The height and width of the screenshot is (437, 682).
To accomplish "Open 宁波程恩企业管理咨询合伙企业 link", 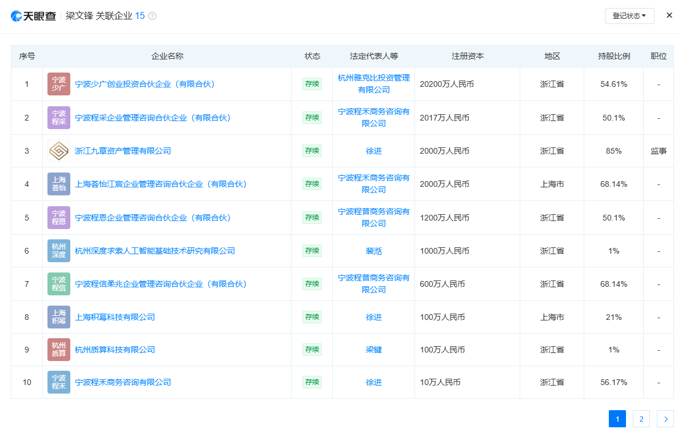I will tap(154, 218).
